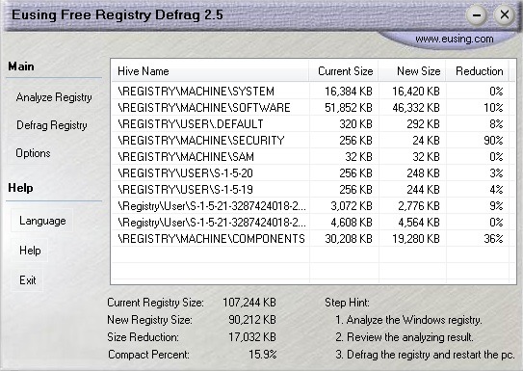Sort by the New Size column header
This screenshot has width=523, height=371.
coord(412,71)
